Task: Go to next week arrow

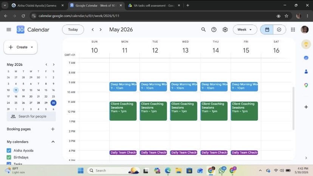Action: click(x=101, y=29)
